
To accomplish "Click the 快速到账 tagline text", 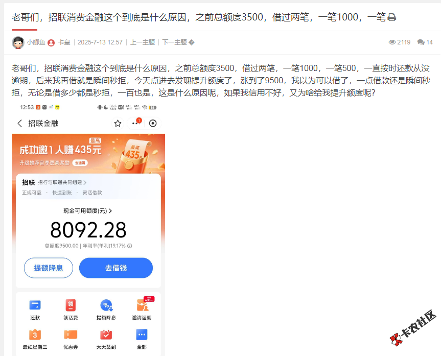I will tap(62, 193).
